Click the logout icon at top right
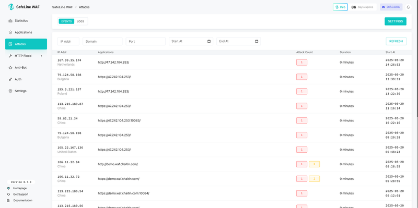The image size is (418, 208). click(x=409, y=7)
